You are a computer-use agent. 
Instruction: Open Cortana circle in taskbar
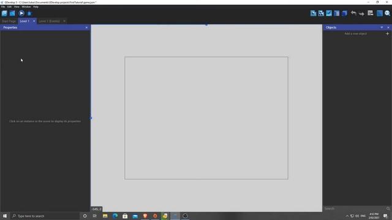[x=85, y=216]
